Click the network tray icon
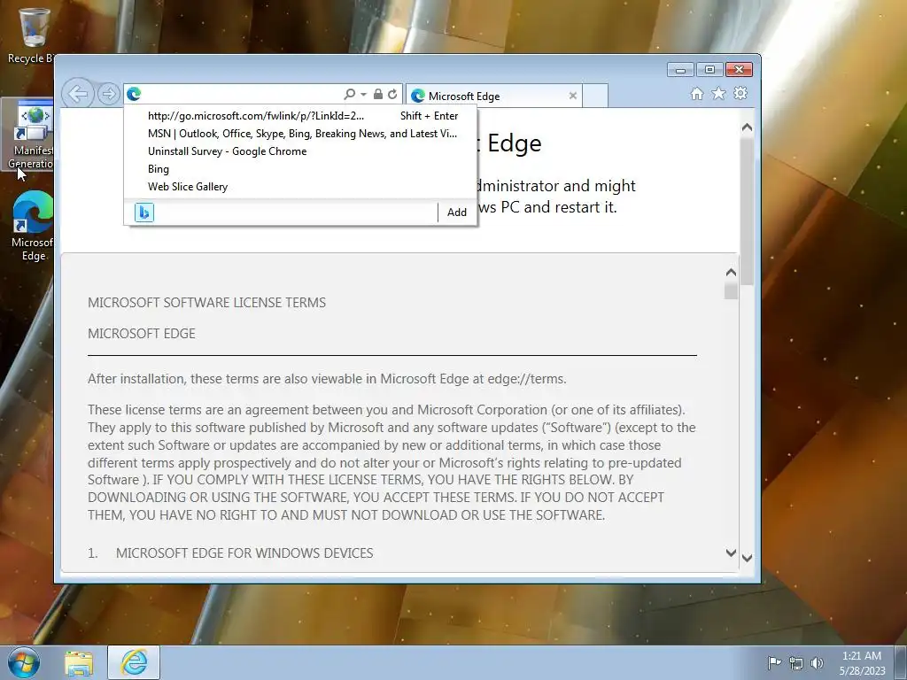907x680 pixels. pos(796,663)
